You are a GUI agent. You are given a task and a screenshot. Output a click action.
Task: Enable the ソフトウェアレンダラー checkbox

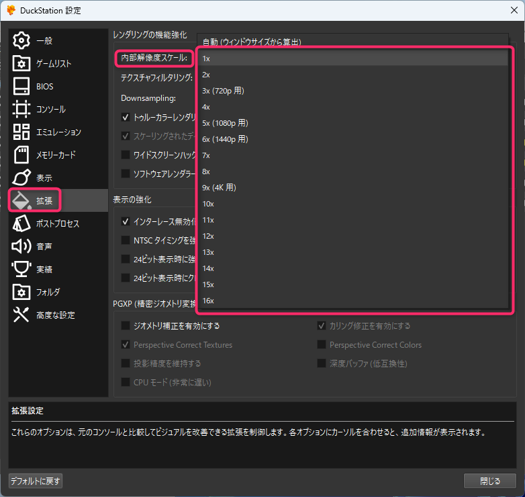(x=126, y=174)
